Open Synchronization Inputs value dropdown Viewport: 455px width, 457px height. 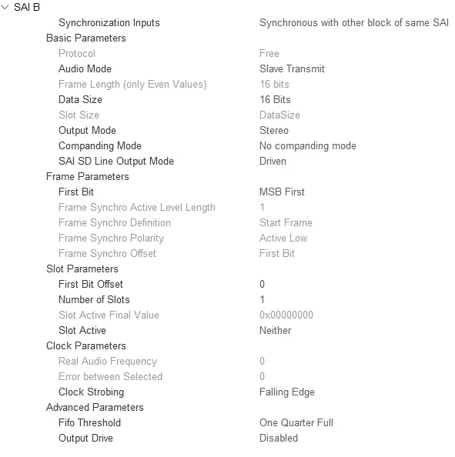pos(354,23)
